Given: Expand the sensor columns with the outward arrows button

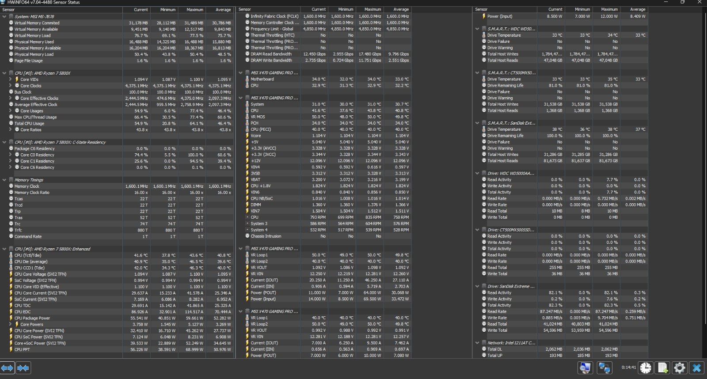Looking at the screenshot, I should [x=8, y=368].
